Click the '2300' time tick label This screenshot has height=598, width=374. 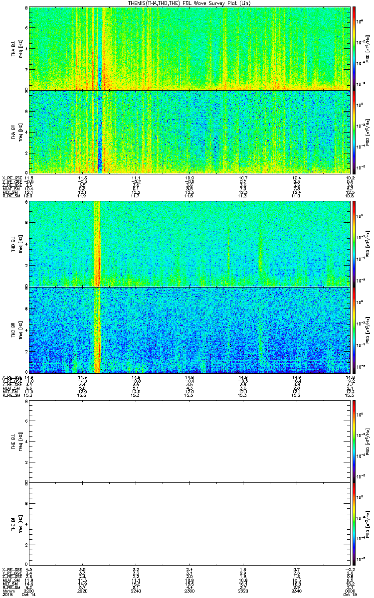pos(189,590)
